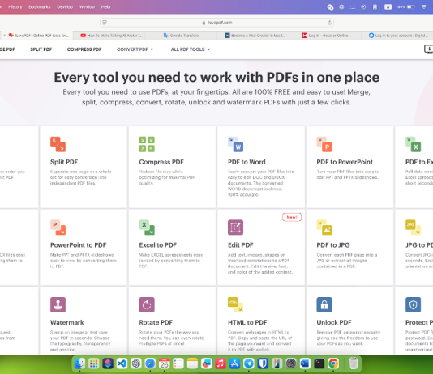Click SPLIT PDF in the navigation bar
This screenshot has width=433, height=374.
41,49
